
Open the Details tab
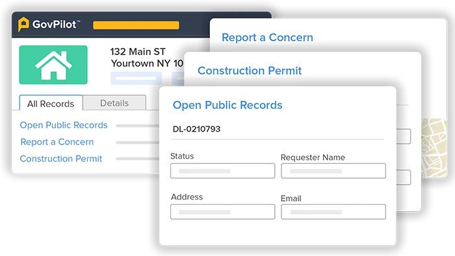[114, 103]
